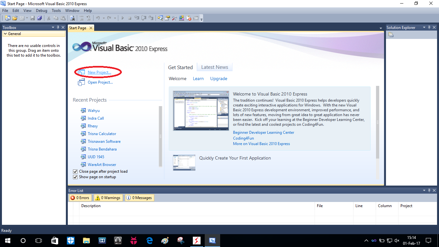Click the Step Out icon
The image size is (439, 247).
point(151,18)
